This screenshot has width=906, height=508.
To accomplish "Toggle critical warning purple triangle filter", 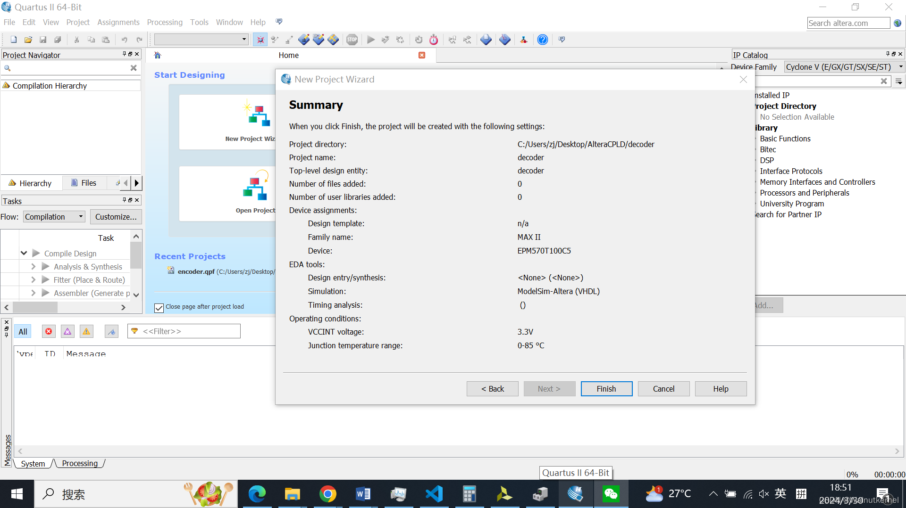I will click(67, 331).
